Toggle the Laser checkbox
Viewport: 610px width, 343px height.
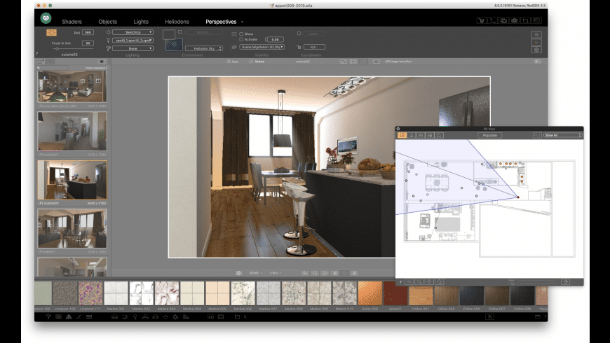pos(299,34)
